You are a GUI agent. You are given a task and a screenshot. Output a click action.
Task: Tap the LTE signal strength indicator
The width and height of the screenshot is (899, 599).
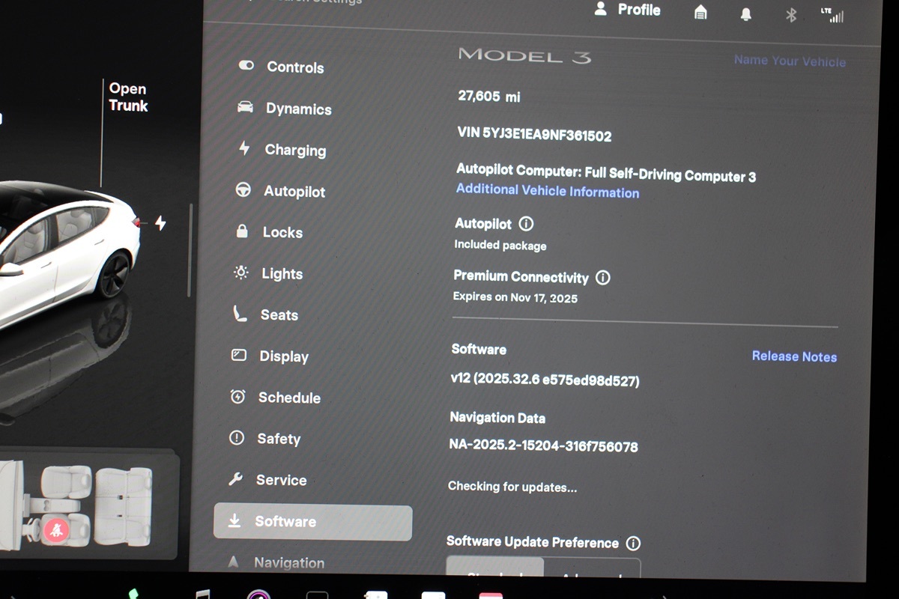(x=832, y=15)
